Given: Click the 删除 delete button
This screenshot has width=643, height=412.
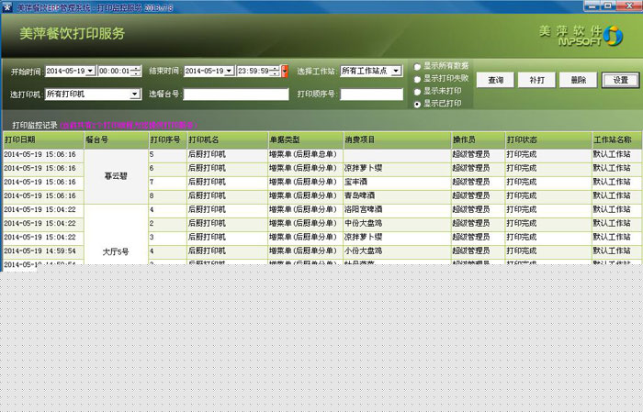Looking at the screenshot, I should tap(578, 80).
